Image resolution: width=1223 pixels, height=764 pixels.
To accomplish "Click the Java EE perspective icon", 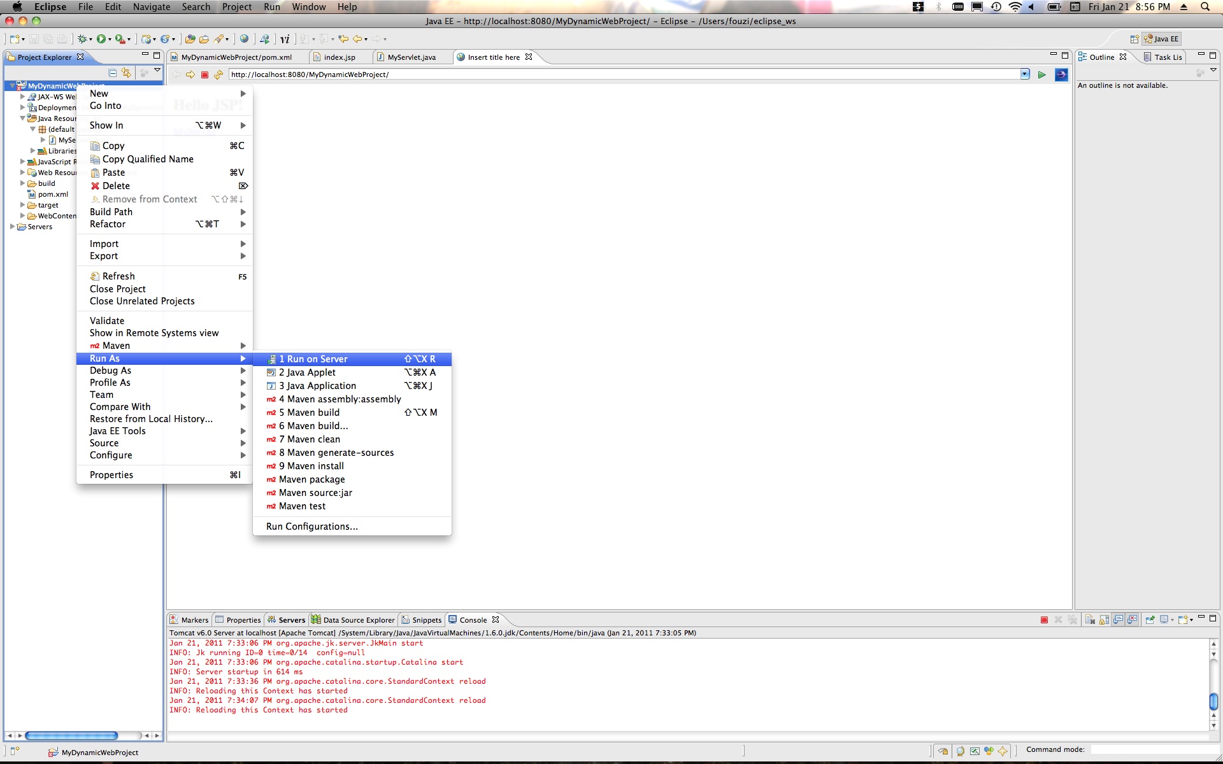I will [1164, 38].
